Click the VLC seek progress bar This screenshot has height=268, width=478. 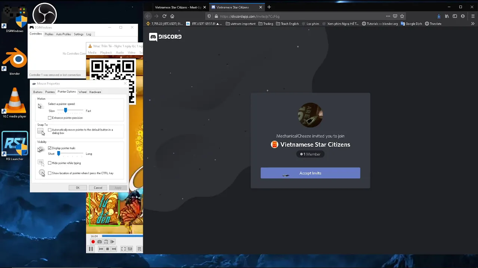(x=122, y=236)
